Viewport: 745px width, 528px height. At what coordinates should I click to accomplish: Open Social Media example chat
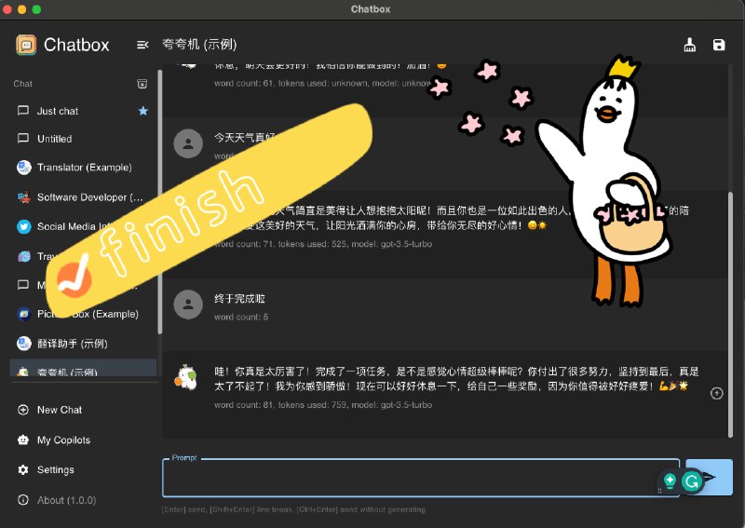point(83,226)
